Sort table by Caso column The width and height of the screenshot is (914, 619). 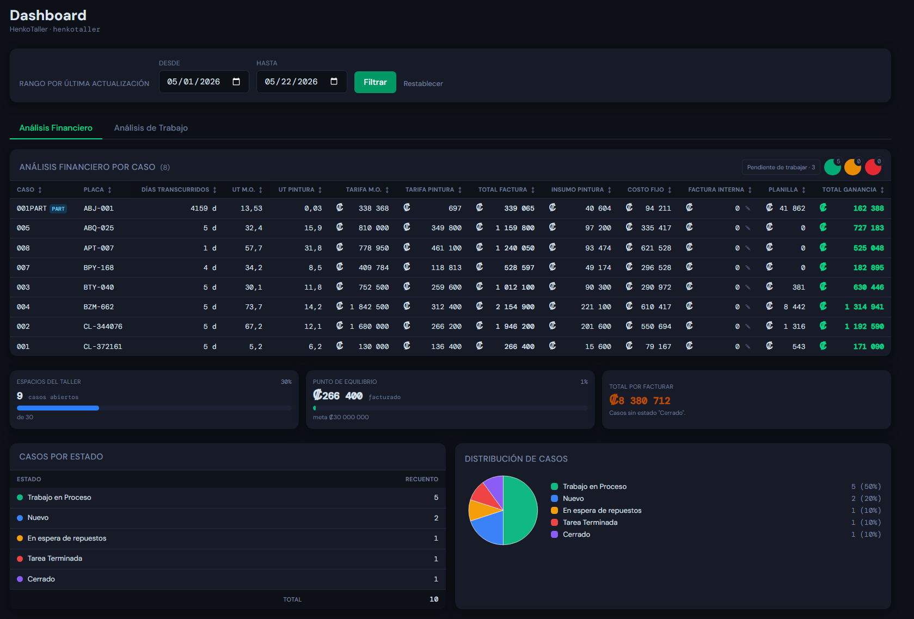(29, 189)
